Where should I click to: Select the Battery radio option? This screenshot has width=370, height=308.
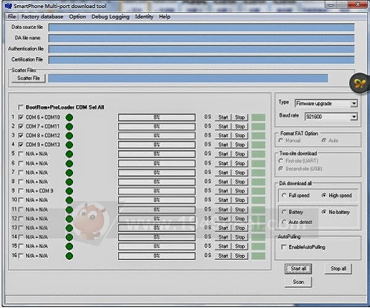click(284, 212)
